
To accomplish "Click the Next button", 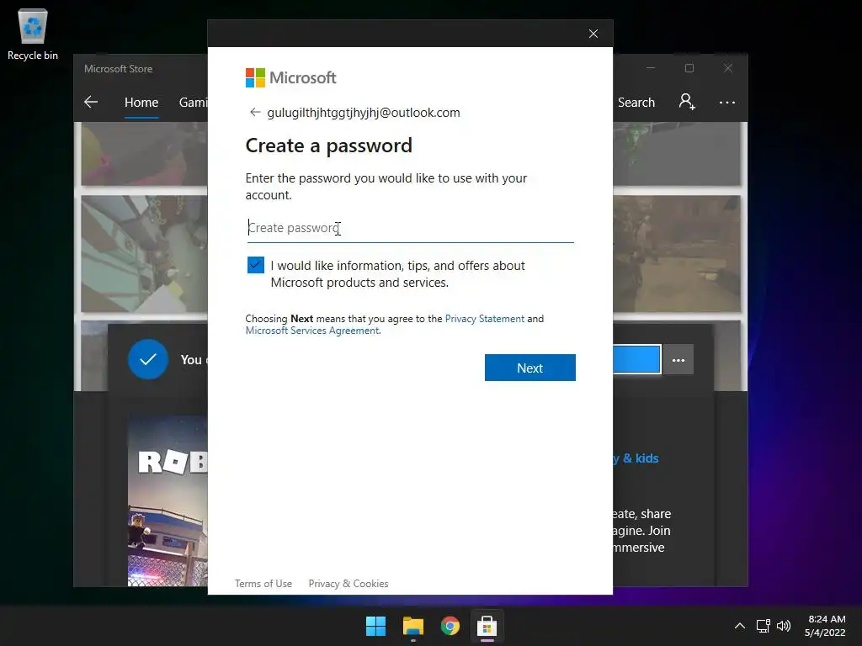I will [x=530, y=368].
